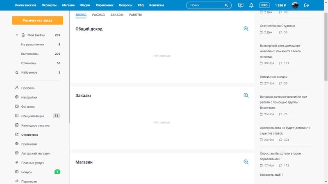Open the Пятничные скидки news link
328x184 pixels.
273,77
